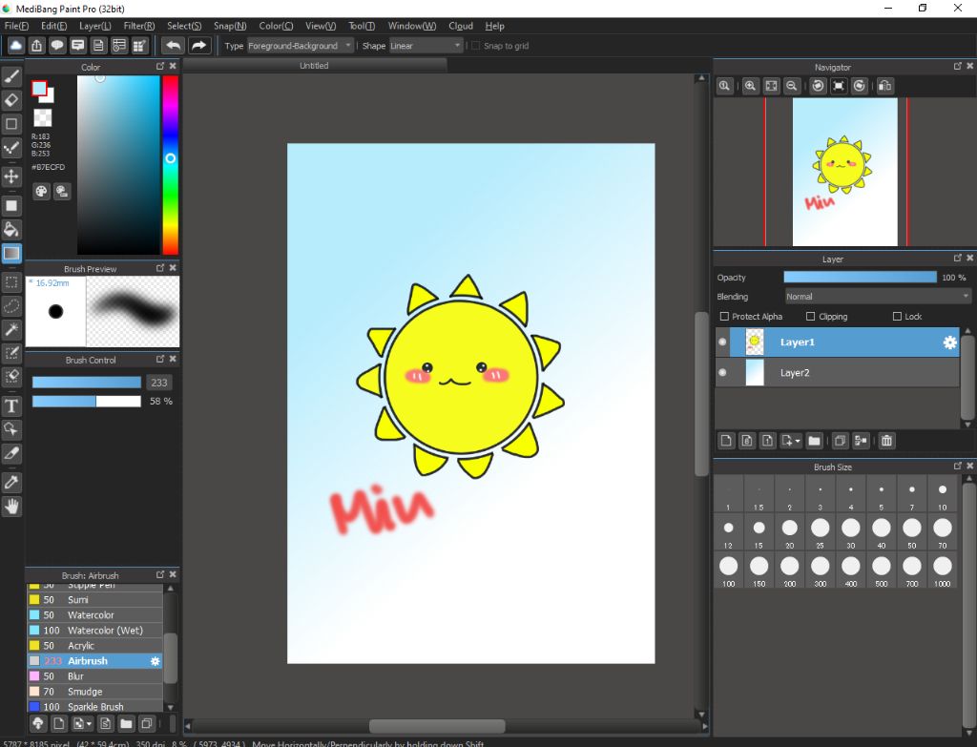Viewport: 977px width, 747px height.
Task: Open Shape dropdown showing Linear
Action: tap(426, 46)
